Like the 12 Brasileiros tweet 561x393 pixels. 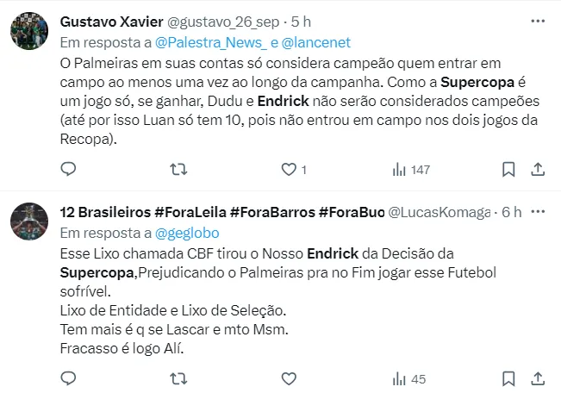pos(290,377)
